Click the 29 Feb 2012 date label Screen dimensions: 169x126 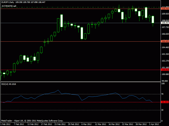74,124
